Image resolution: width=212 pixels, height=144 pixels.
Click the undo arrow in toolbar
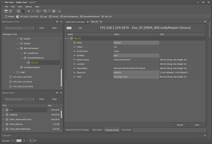coord(45,11)
